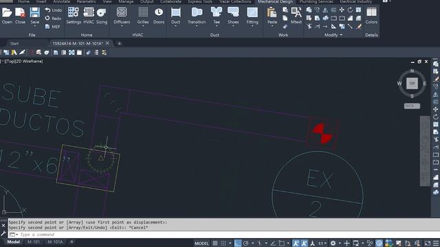This screenshot has width=440, height=247.
Task: Open recent commands dropdown in command line
Action: click(13, 235)
